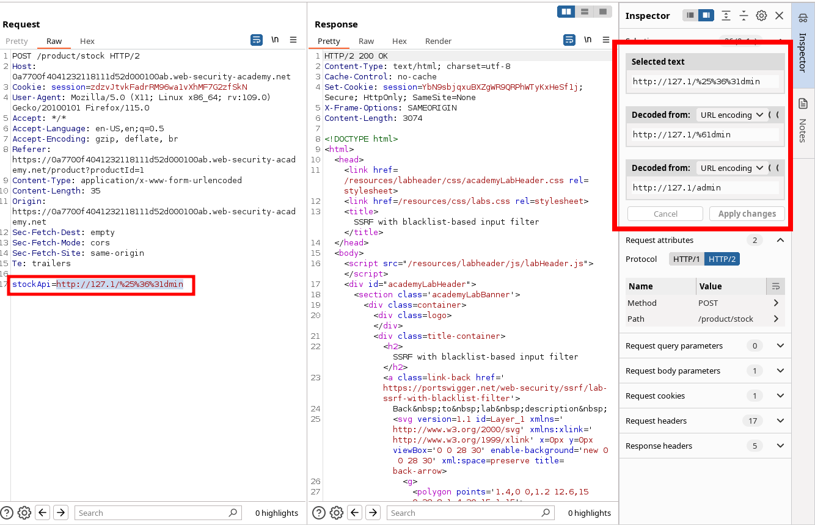
Task: Click 'Te: trailers' request header line
Action: [42, 264]
